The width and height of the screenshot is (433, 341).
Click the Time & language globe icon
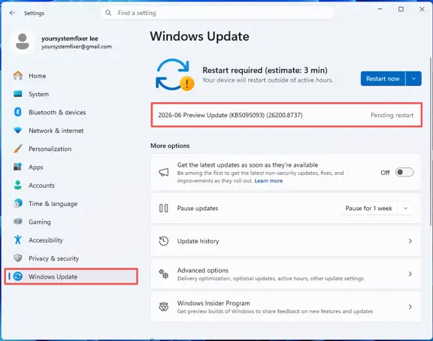coord(18,204)
